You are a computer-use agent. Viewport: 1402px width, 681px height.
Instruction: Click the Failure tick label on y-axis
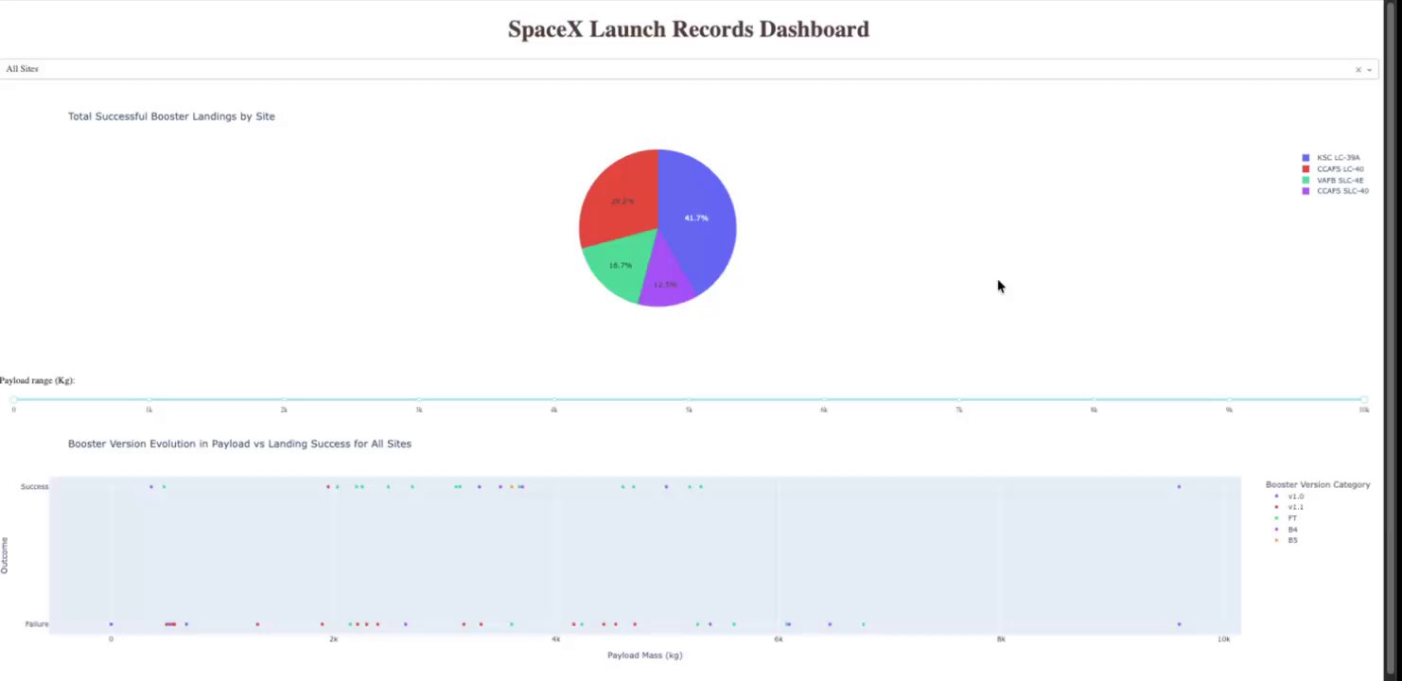(37, 624)
